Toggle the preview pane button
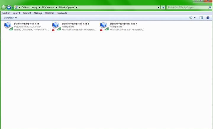The image size is (213, 129). 201,18
